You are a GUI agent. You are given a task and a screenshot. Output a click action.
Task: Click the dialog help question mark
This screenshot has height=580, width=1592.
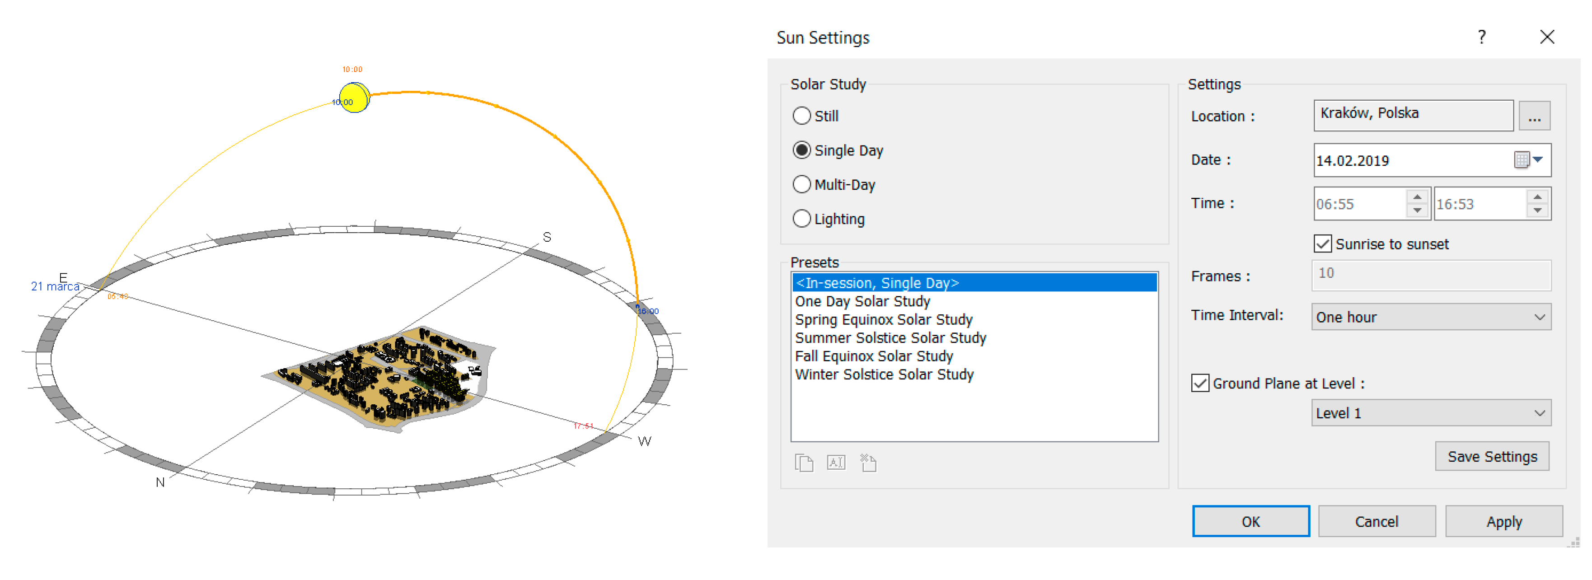(1481, 37)
